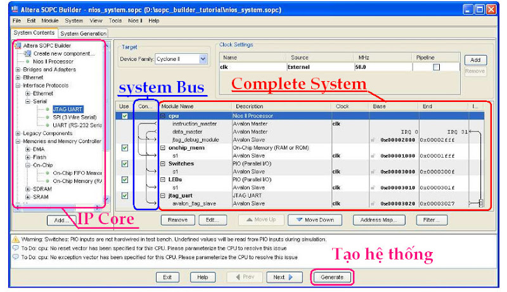Image resolution: width=507 pixels, height=292 pixels.
Task: Expand the top-level Ethernet category
Action: click(x=18, y=77)
